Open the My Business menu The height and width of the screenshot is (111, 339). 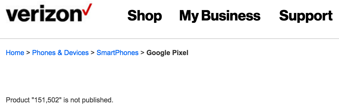220,16
